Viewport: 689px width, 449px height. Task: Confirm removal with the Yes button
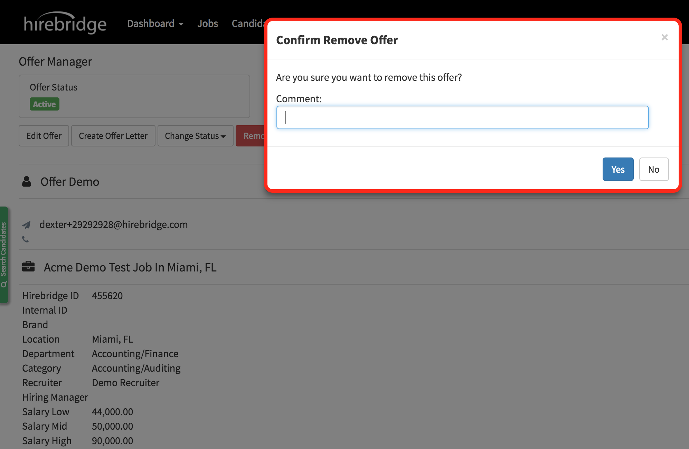[x=618, y=169]
